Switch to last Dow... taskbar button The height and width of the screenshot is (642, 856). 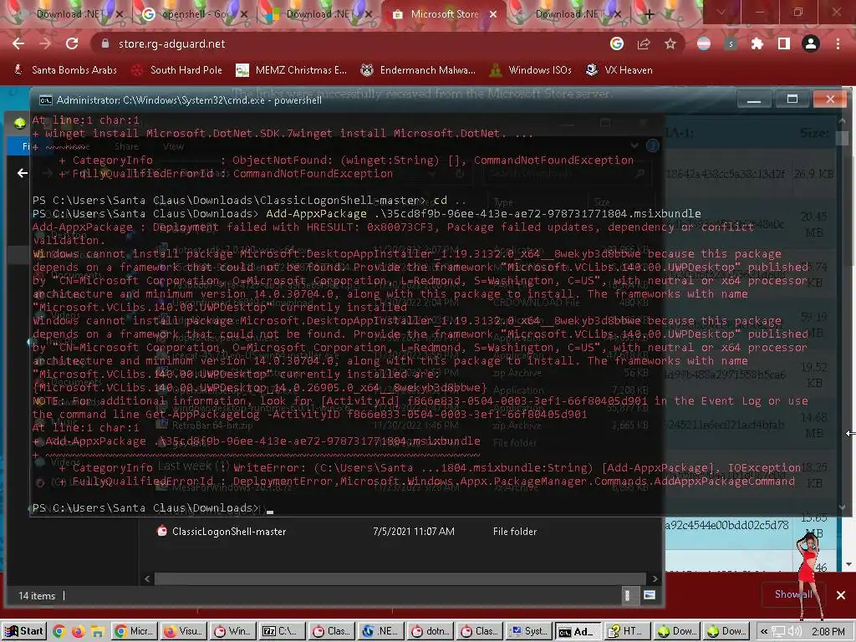point(726,631)
